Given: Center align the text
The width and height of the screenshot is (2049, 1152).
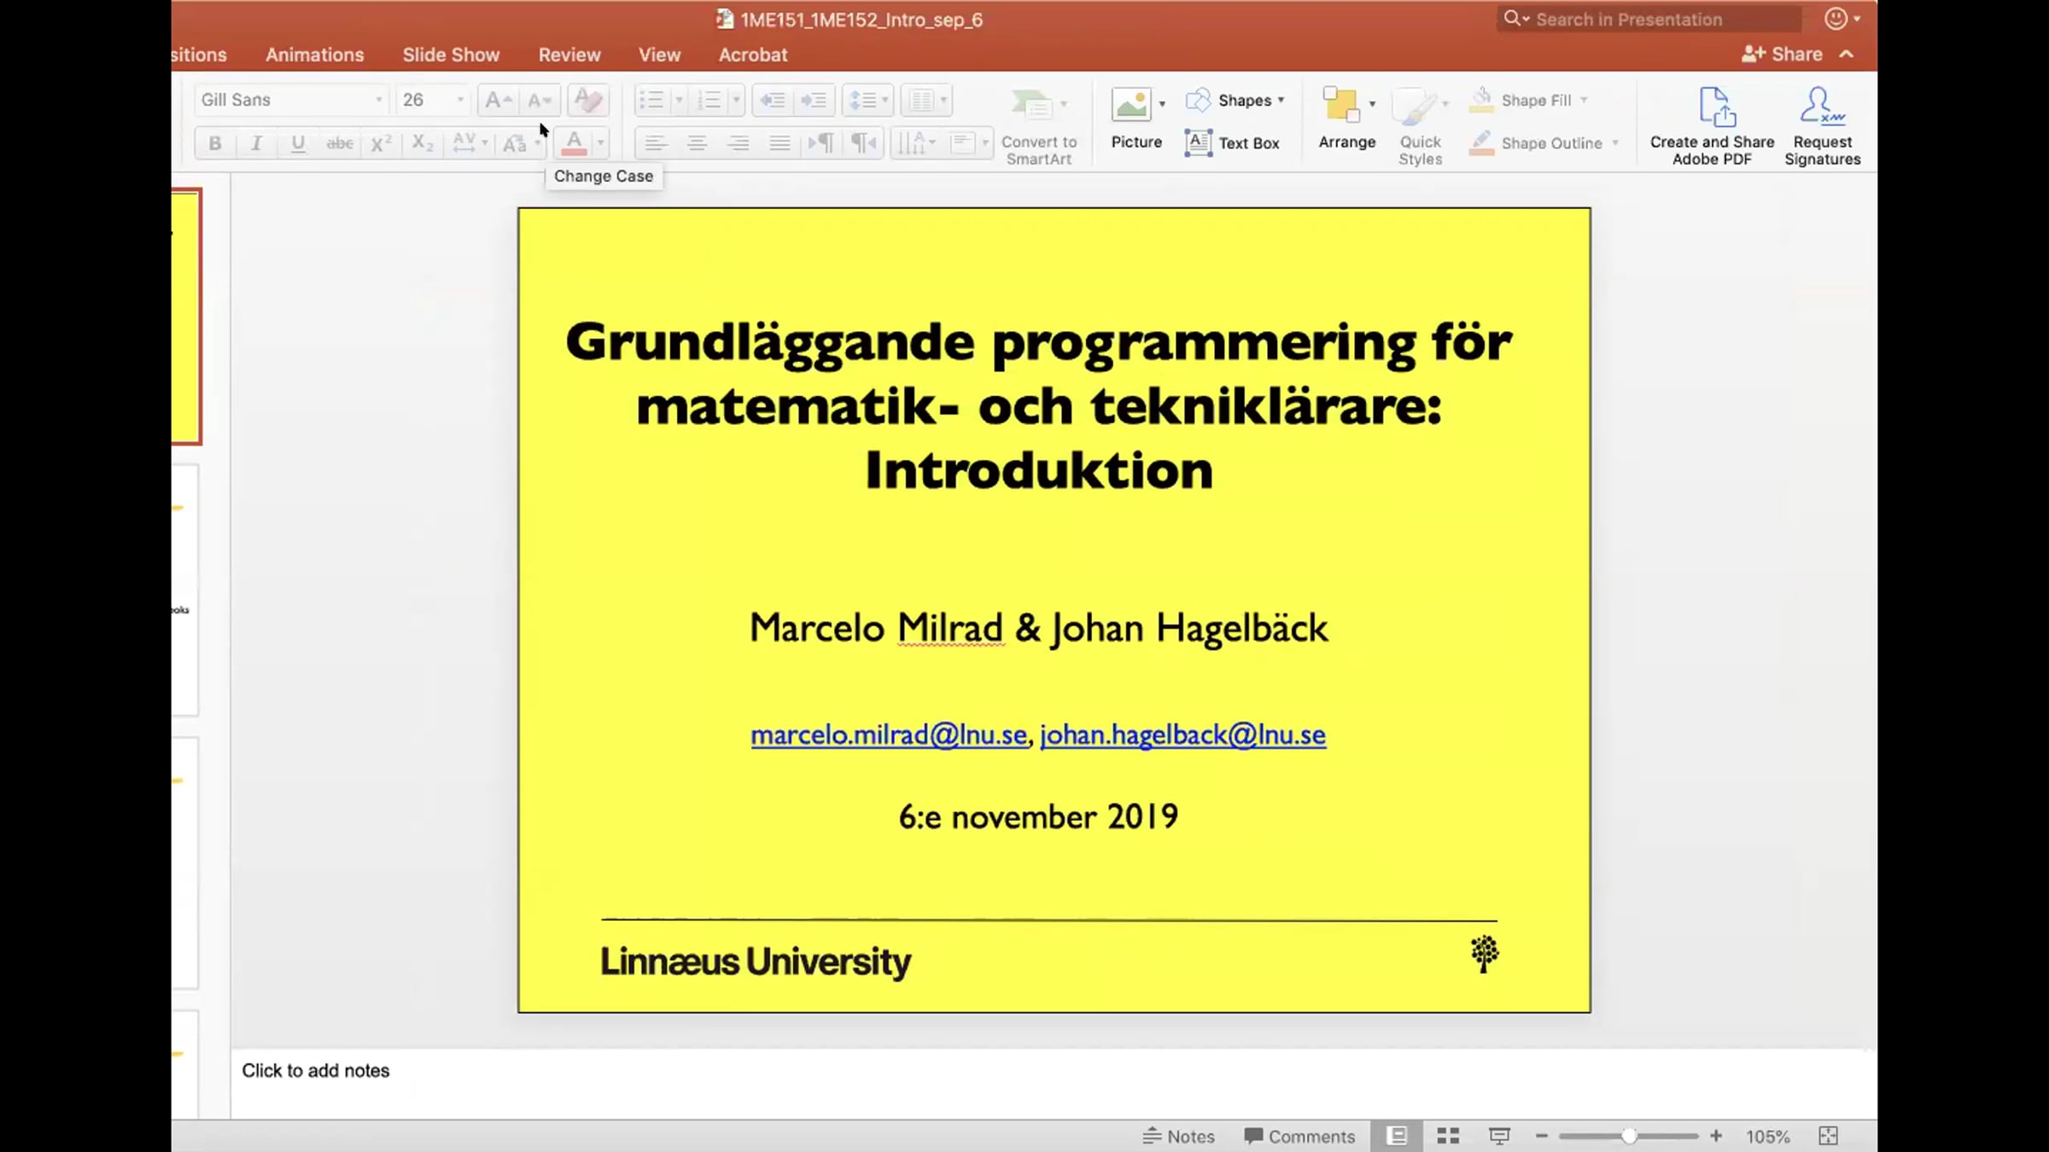Looking at the screenshot, I should click(x=697, y=143).
